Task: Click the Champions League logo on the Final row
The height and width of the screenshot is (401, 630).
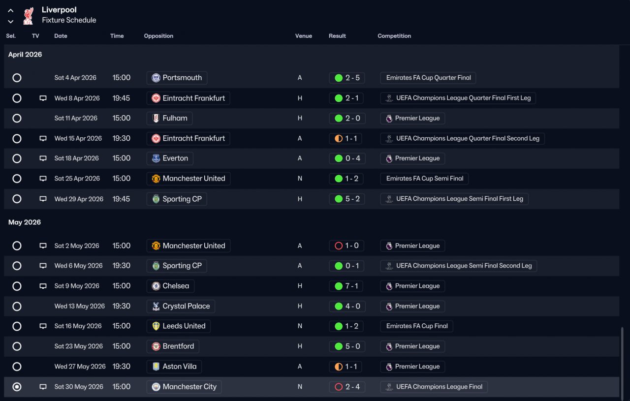Action: click(x=389, y=387)
